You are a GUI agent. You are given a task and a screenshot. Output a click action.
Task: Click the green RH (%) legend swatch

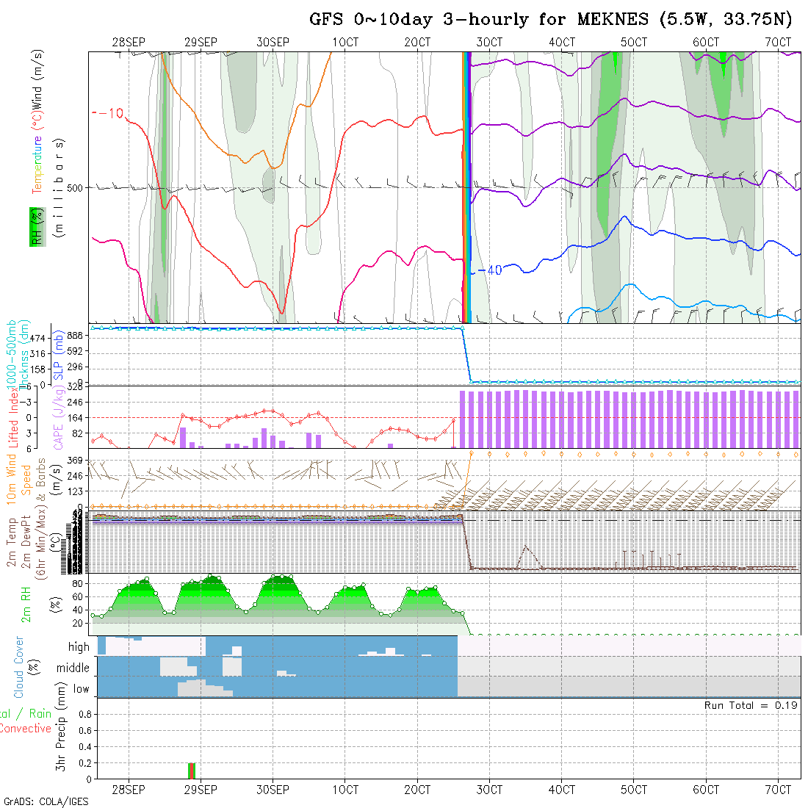35,226
